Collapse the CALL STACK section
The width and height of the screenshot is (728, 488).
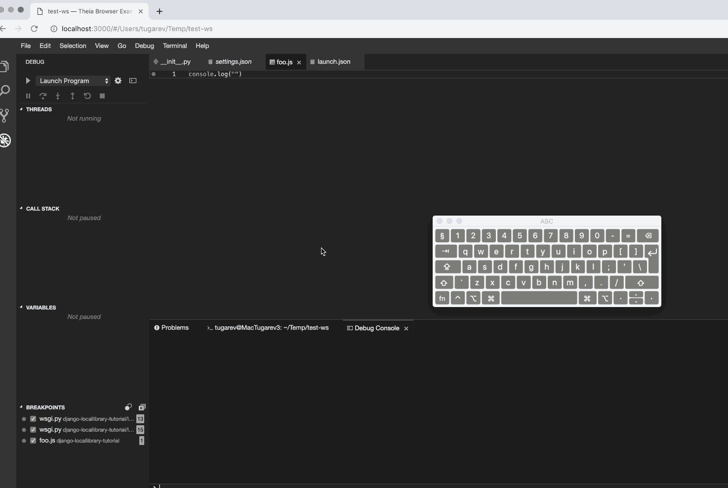point(21,208)
